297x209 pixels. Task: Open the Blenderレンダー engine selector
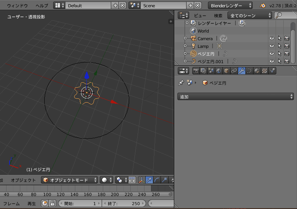tap(230, 5)
